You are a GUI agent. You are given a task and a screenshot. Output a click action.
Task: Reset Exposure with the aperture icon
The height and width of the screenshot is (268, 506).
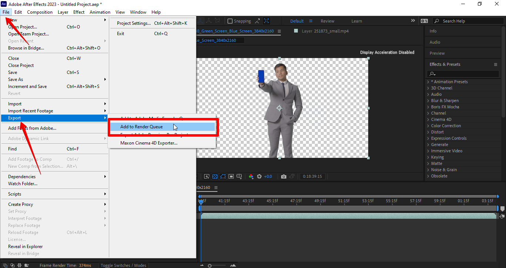pyautogui.click(x=259, y=176)
